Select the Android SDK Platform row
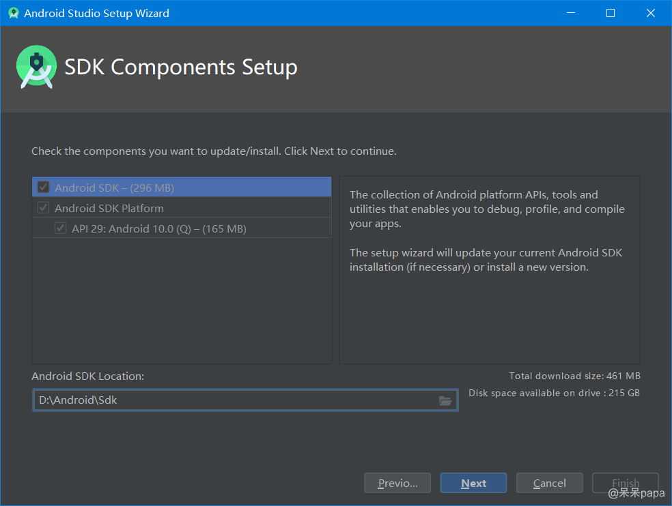The height and width of the screenshot is (506, 672). tap(182, 207)
